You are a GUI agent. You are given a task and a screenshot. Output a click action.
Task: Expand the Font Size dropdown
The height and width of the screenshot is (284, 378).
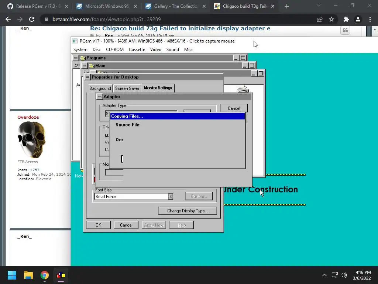tap(171, 197)
